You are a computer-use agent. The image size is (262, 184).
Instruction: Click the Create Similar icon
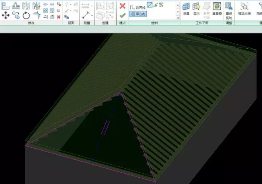110,15
